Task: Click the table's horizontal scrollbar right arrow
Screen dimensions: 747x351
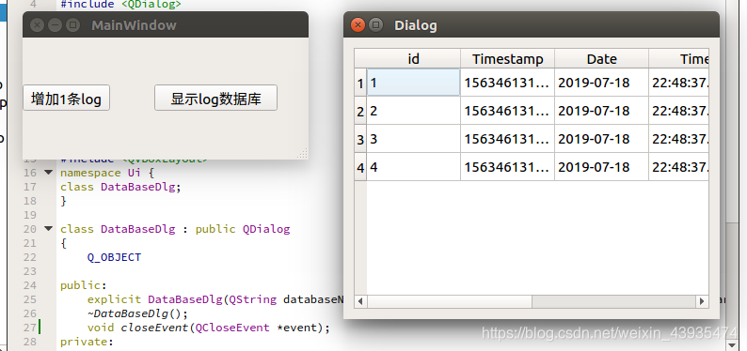Action: coord(702,301)
